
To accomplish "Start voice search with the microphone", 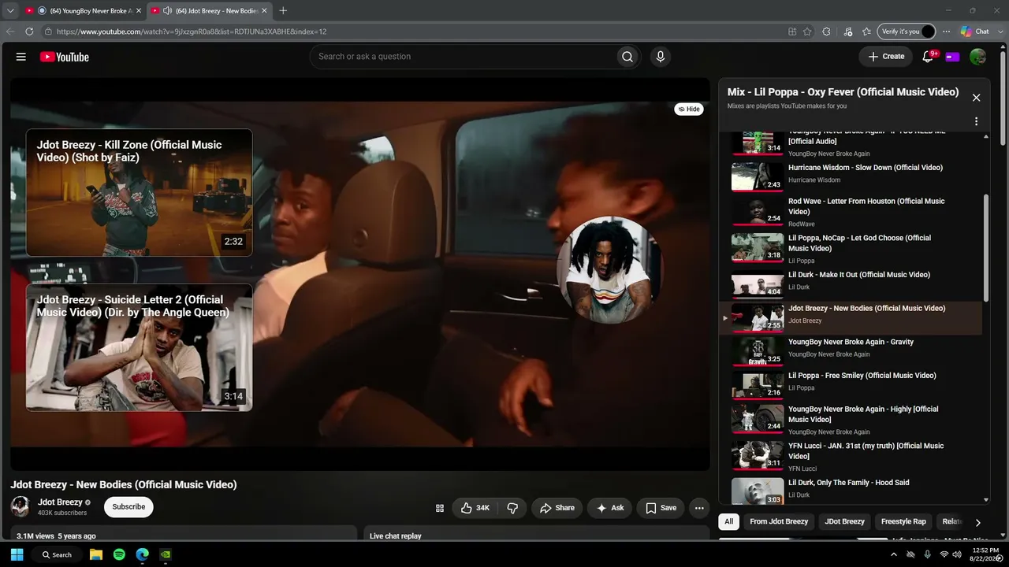I will point(661,57).
